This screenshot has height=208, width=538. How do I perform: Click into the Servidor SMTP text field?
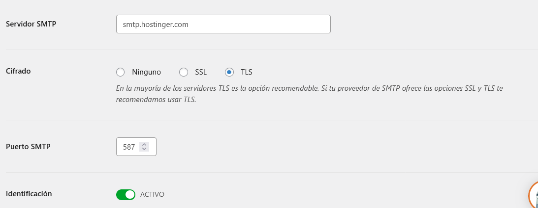pyautogui.click(x=223, y=24)
